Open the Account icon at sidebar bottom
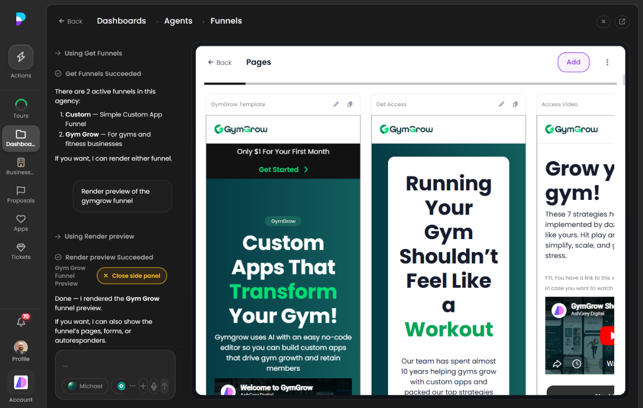Viewport: 643px width, 408px height. tap(21, 383)
